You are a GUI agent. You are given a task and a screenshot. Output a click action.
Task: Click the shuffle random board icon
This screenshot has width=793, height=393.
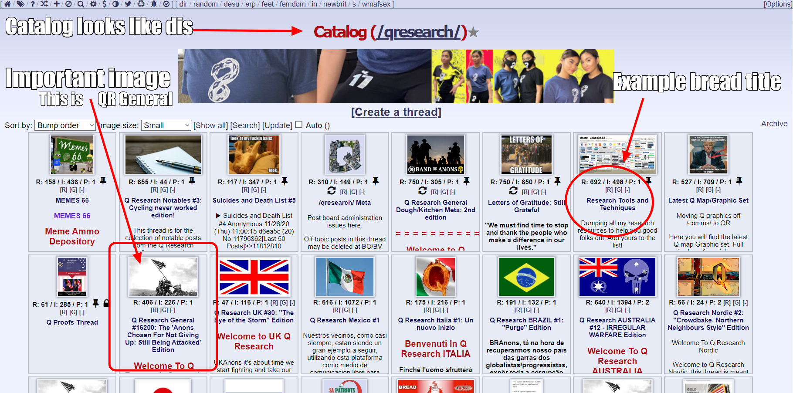click(44, 4)
